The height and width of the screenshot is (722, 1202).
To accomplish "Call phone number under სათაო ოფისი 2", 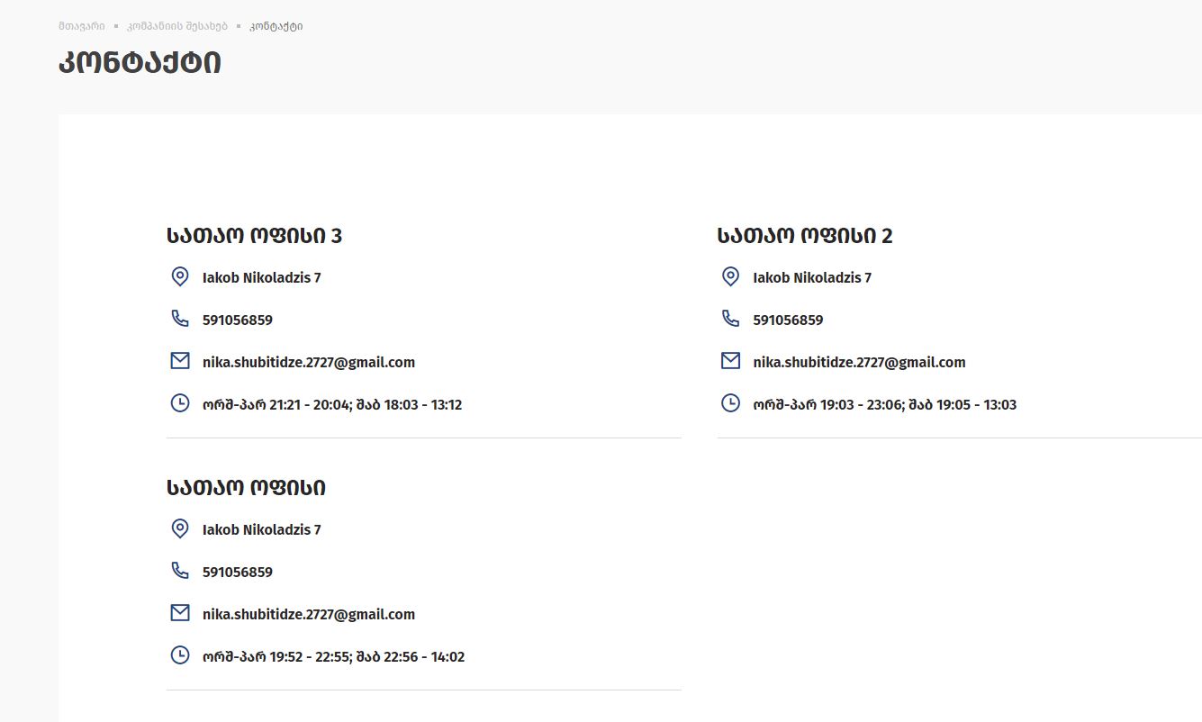I will tap(788, 320).
